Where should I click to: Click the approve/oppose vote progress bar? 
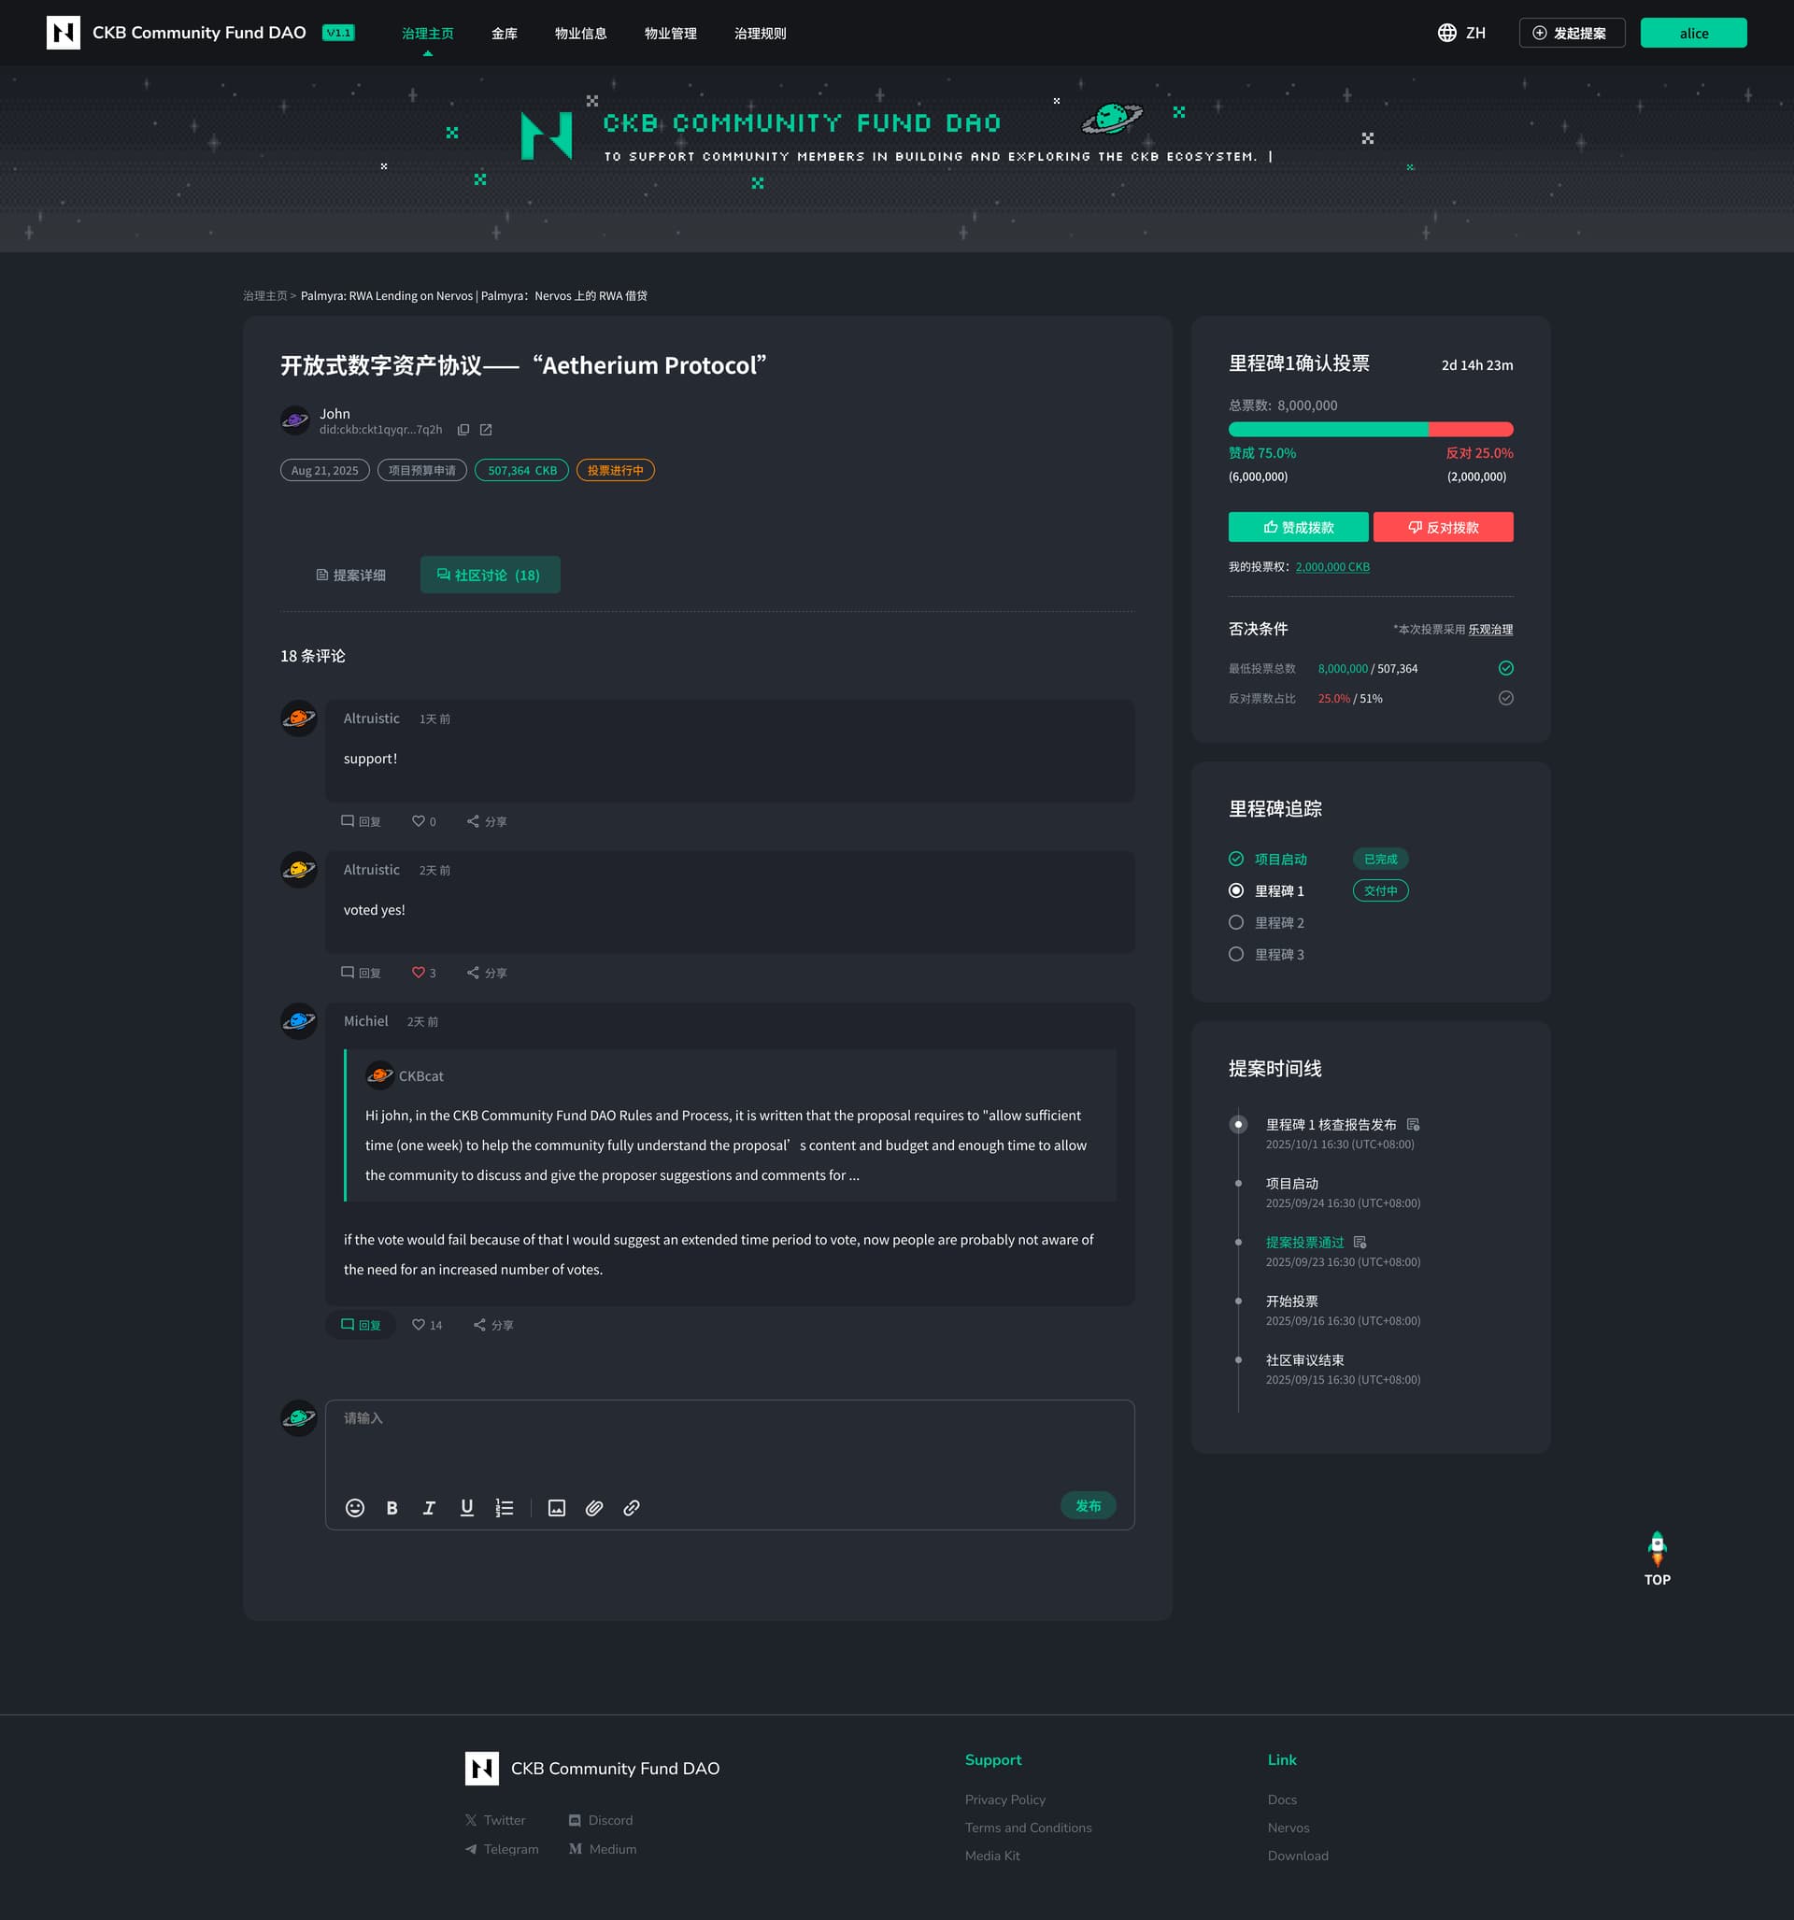(x=1370, y=430)
